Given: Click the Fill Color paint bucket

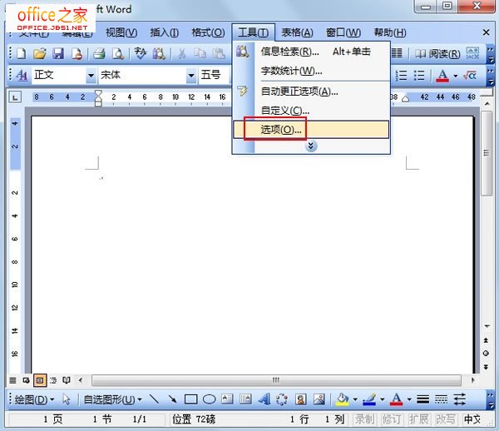Looking at the screenshot, I should pos(343,399).
